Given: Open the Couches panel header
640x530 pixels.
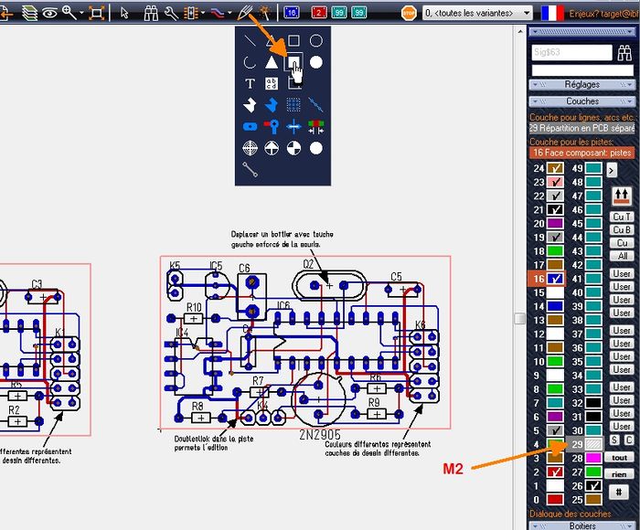Looking at the screenshot, I should point(581,101).
